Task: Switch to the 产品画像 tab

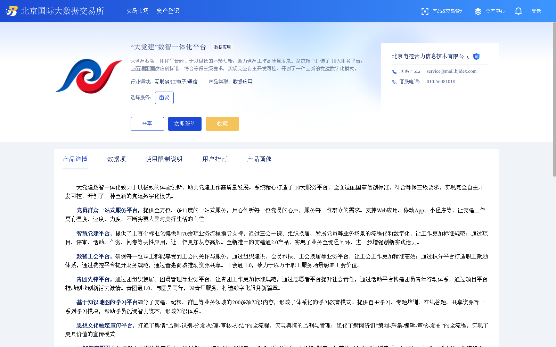Action: tap(259, 159)
